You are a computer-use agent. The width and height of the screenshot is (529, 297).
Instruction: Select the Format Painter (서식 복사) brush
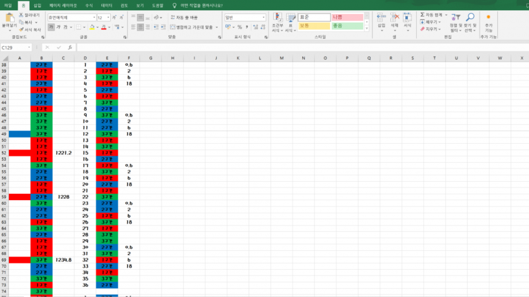click(x=21, y=30)
